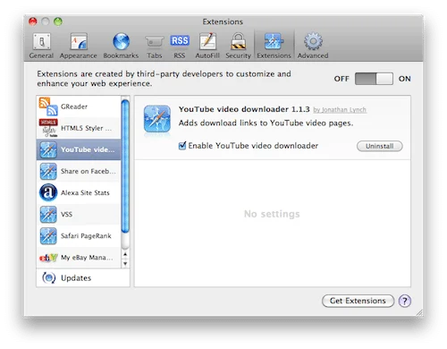
Task: Open the Advanced gear icon
Action: tap(313, 41)
